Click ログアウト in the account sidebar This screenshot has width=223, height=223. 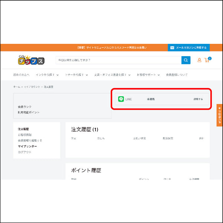25,152
